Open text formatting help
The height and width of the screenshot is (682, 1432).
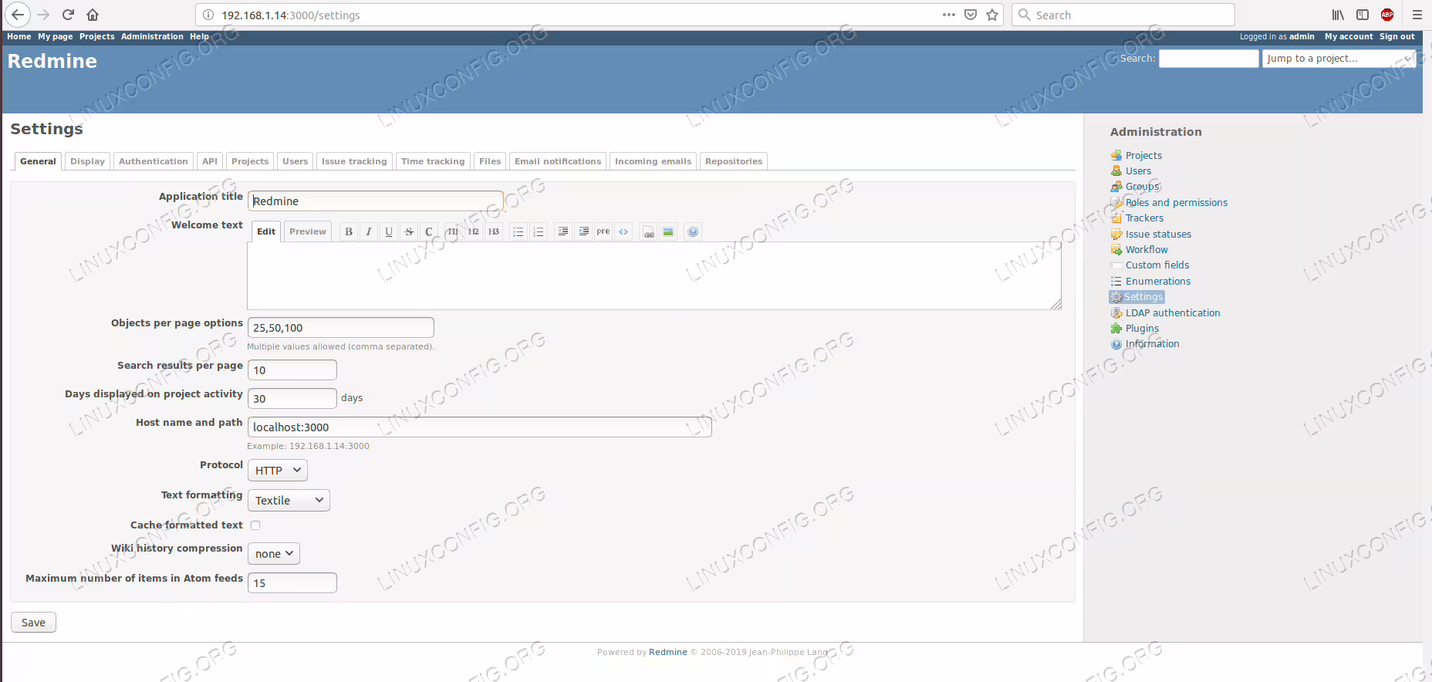click(x=693, y=231)
